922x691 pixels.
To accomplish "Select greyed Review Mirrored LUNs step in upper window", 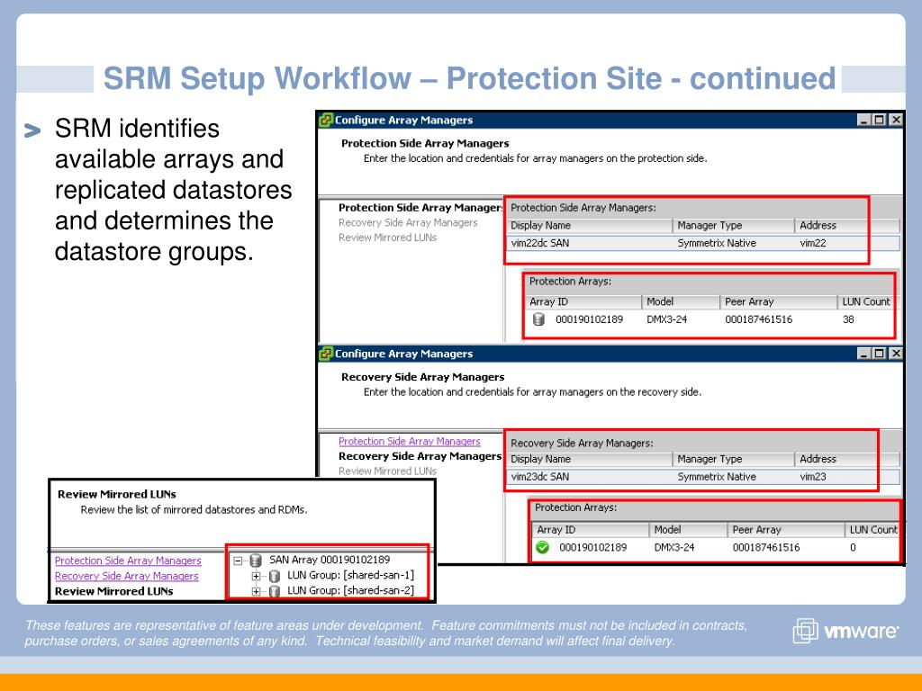I will coord(387,238).
